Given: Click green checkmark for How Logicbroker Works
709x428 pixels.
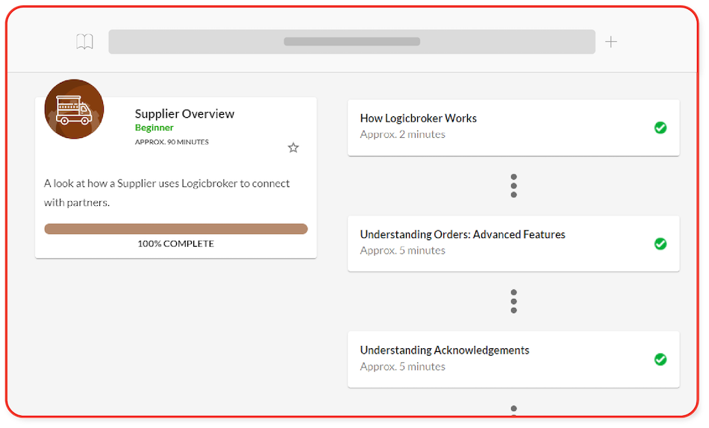Looking at the screenshot, I should 660,128.
